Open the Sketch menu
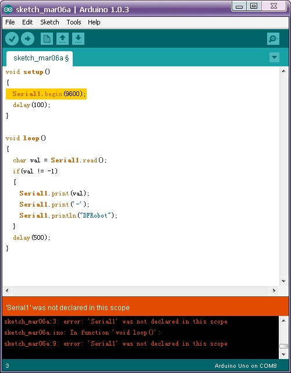Image resolution: width=291 pixels, height=373 pixels. 49,22
